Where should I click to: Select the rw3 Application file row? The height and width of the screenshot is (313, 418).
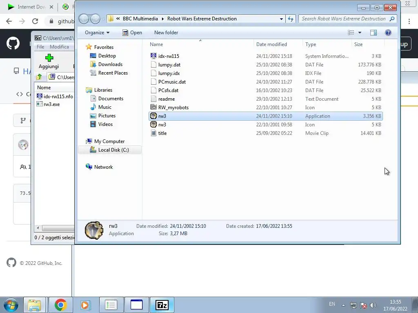[265, 116]
